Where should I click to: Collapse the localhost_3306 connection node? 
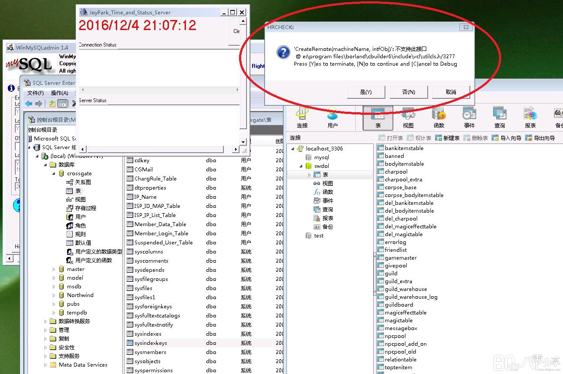click(x=293, y=149)
